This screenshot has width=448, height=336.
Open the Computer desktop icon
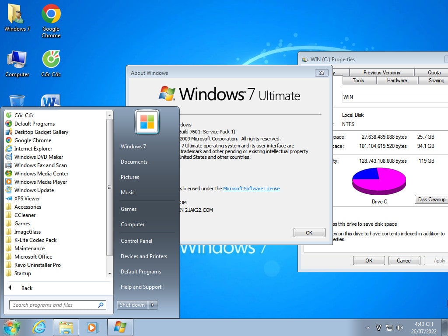coord(17,63)
